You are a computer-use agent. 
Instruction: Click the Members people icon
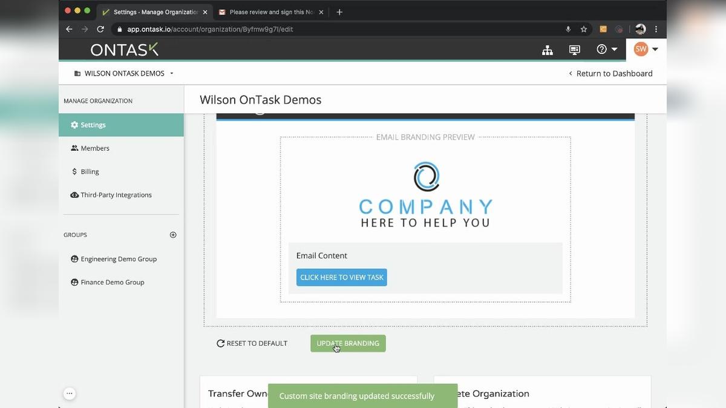(x=74, y=148)
